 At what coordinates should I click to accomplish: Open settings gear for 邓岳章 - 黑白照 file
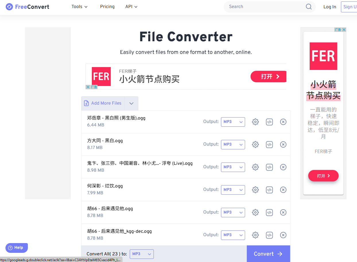point(255,122)
